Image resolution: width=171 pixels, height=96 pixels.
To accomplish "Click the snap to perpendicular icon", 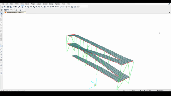I will coord(1,54).
